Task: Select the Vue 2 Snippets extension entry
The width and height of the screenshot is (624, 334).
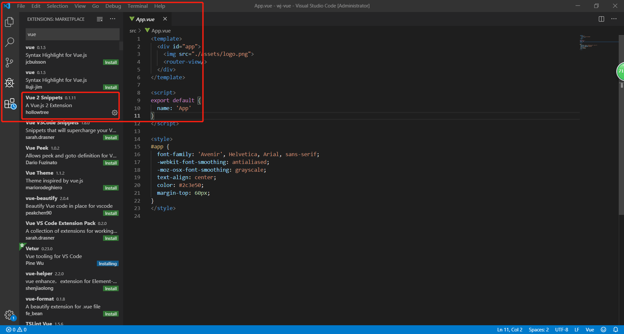Action: pyautogui.click(x=71, y=105)
